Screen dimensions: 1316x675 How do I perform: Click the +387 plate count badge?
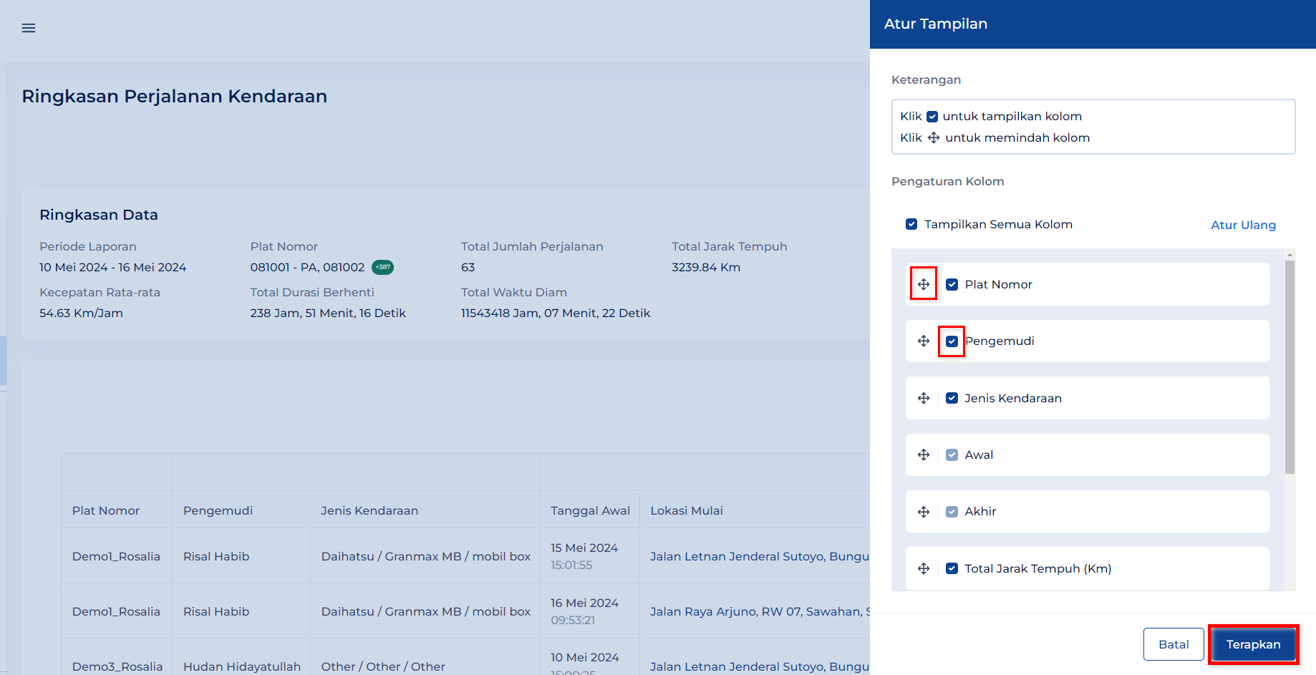pyautogui.click(x=382, y=267)
